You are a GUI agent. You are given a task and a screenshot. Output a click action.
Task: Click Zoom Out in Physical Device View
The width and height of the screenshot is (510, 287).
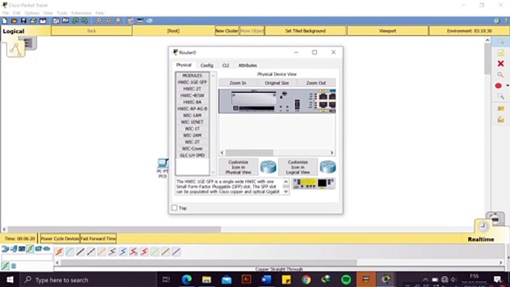[316, 83]
